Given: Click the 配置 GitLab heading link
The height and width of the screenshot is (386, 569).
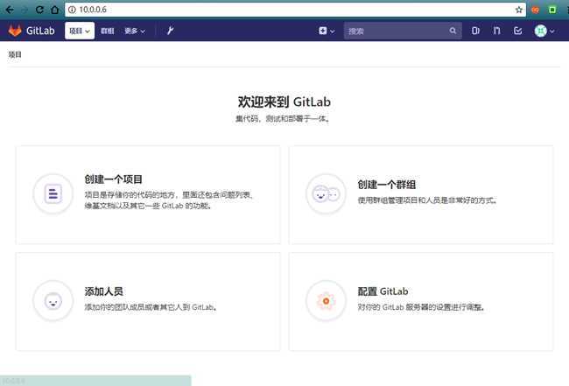Looking at the screenshot, I should point(383,291).
